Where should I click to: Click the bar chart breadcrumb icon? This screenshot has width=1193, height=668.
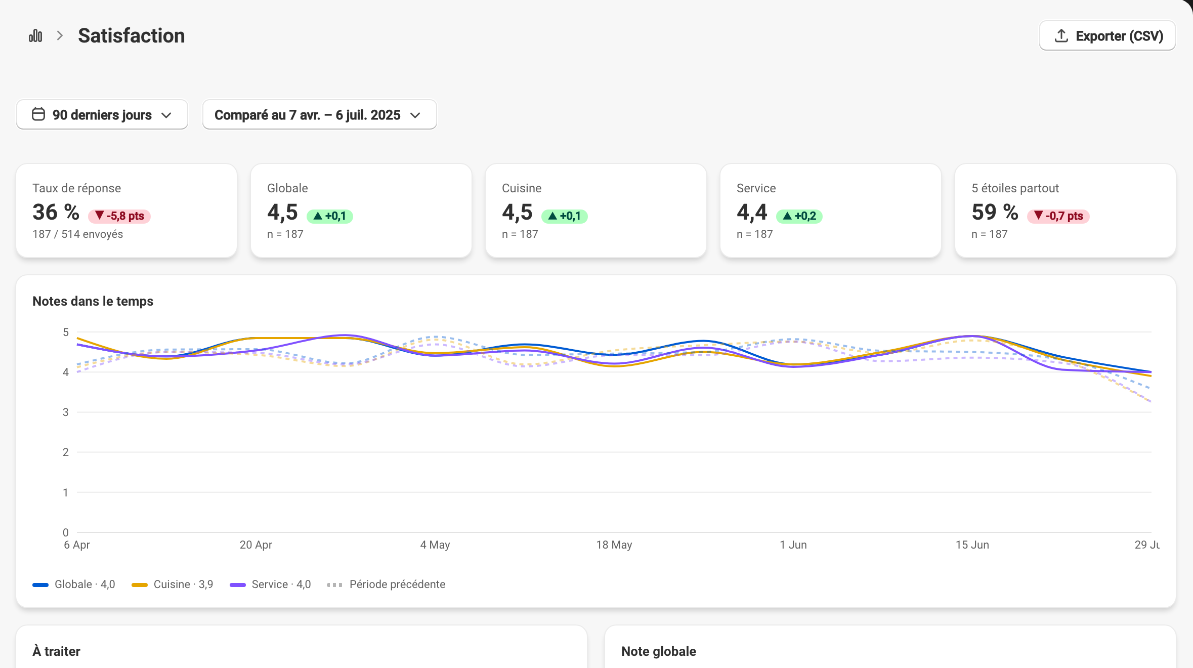pos(35,36)
